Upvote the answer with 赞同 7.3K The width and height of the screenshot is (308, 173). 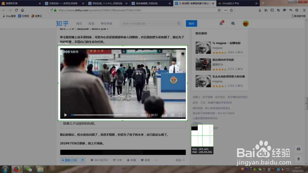[69, 160]
